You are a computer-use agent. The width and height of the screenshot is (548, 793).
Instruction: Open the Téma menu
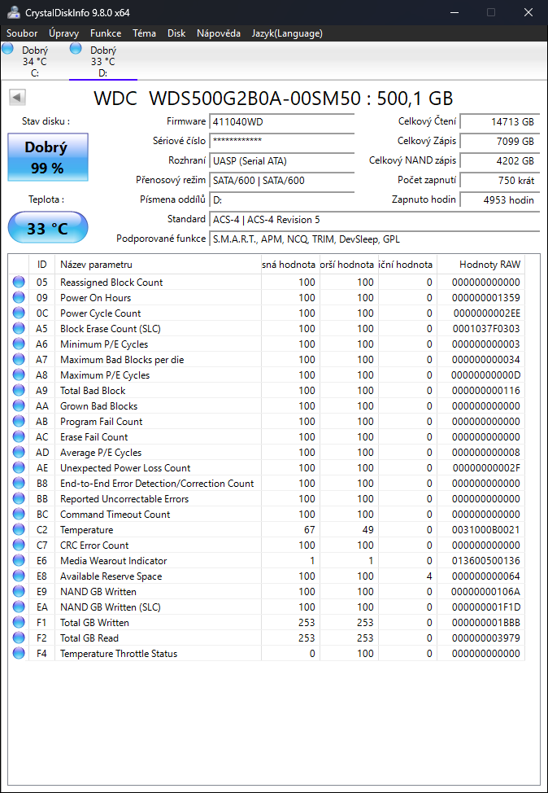[x=144, y=33]
